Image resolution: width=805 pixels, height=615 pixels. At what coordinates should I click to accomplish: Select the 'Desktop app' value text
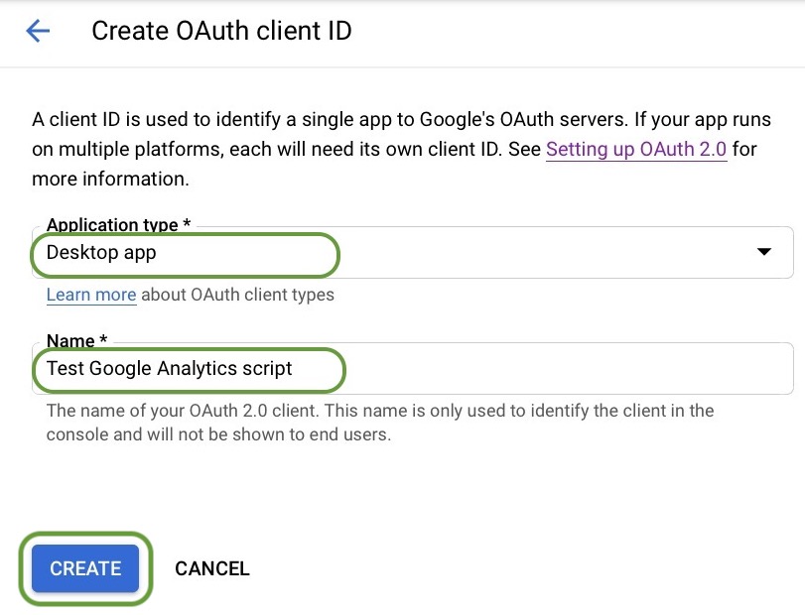click(101, 253)
